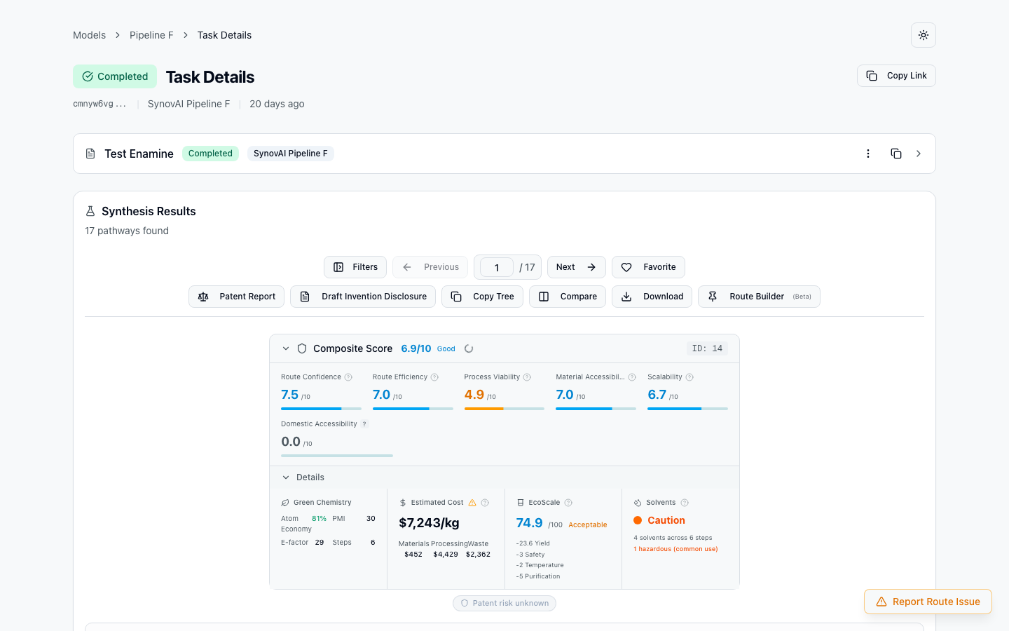This screenshot has height=631, width=1009.
Task: Click the document icon beside Test Enamine
Action: (x=90, y=154)
